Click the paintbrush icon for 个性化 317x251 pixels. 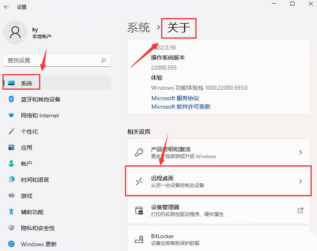[x=11, y=131]
